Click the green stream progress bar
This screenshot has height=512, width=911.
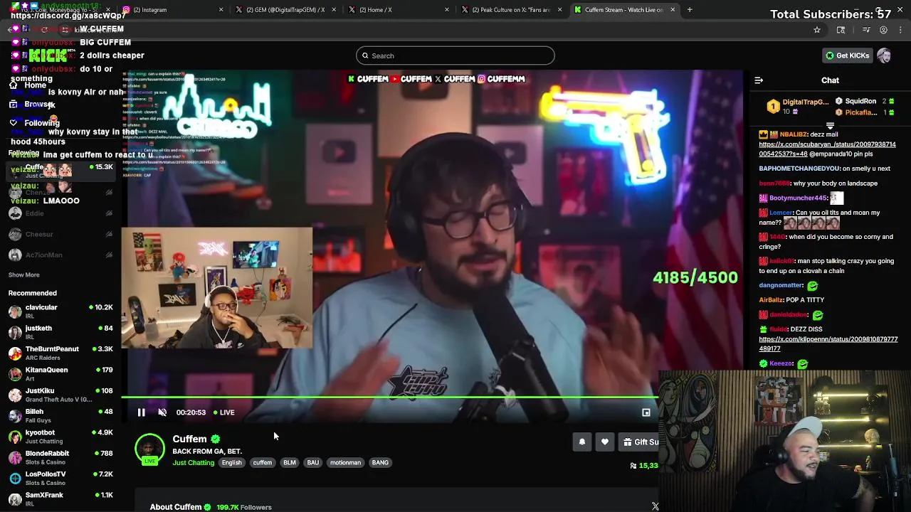point(389,398)
